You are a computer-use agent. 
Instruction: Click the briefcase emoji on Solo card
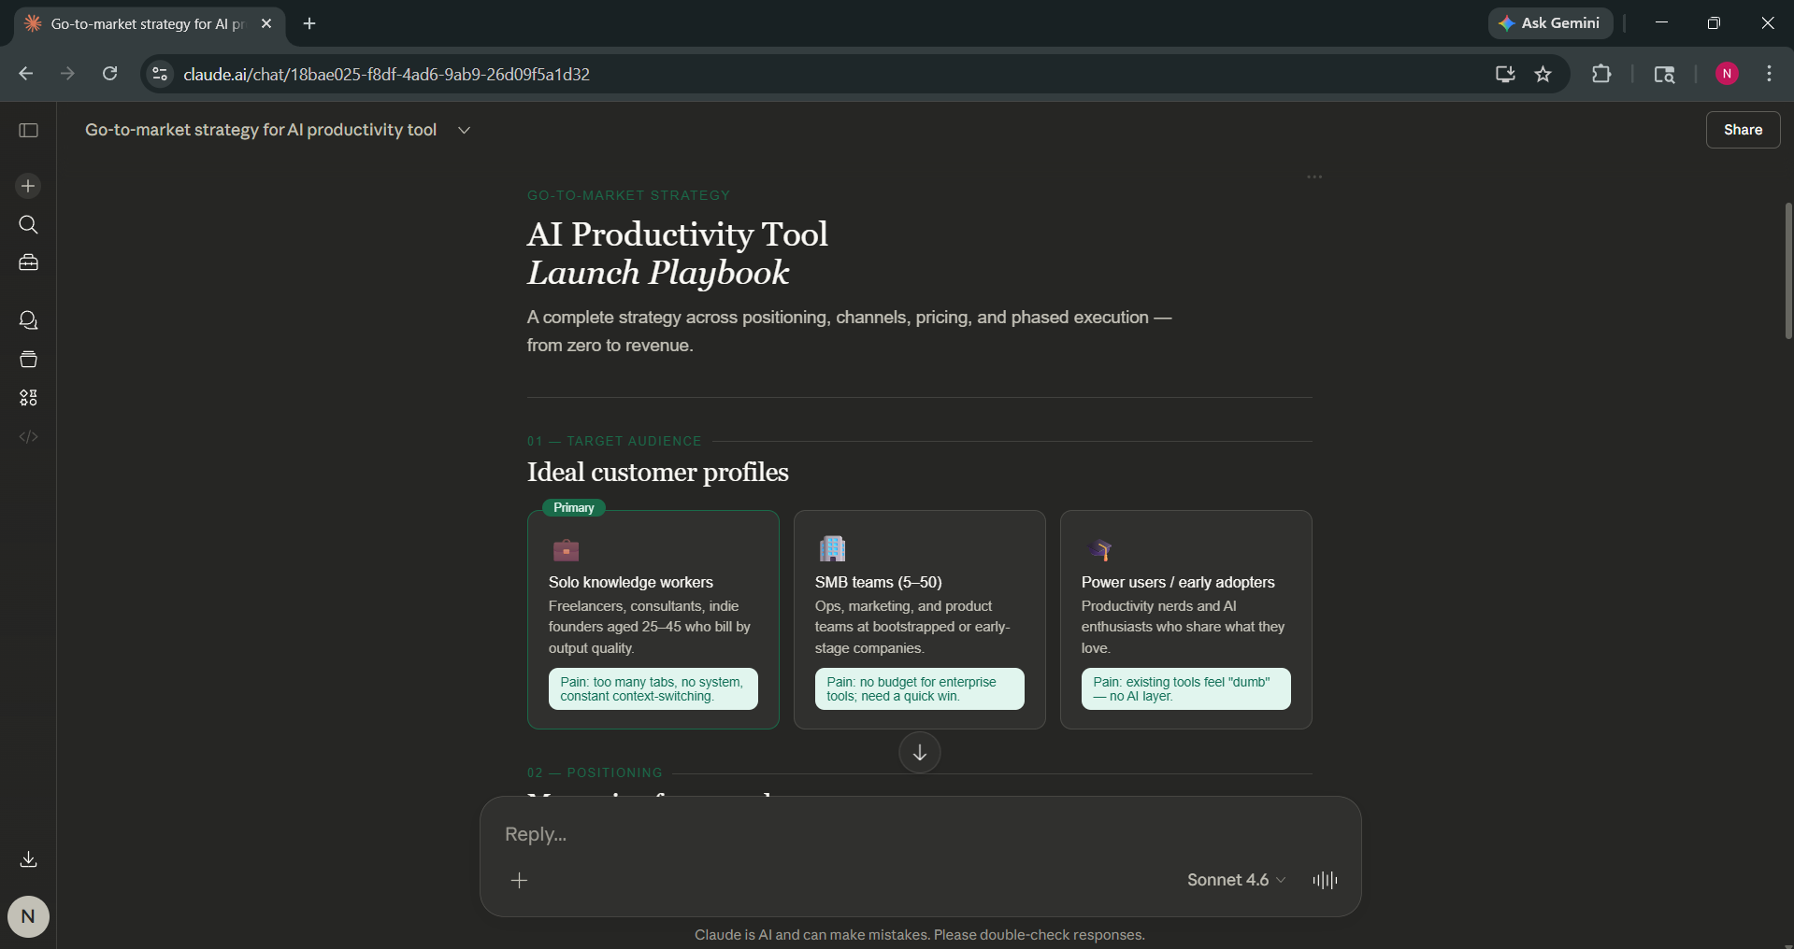click(x=566, y=549)
